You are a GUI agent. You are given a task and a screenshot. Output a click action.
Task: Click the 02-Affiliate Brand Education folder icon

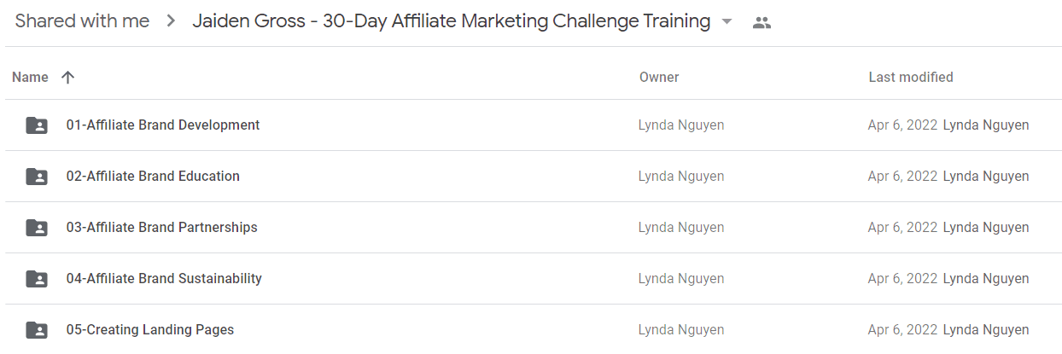[37, 177]
